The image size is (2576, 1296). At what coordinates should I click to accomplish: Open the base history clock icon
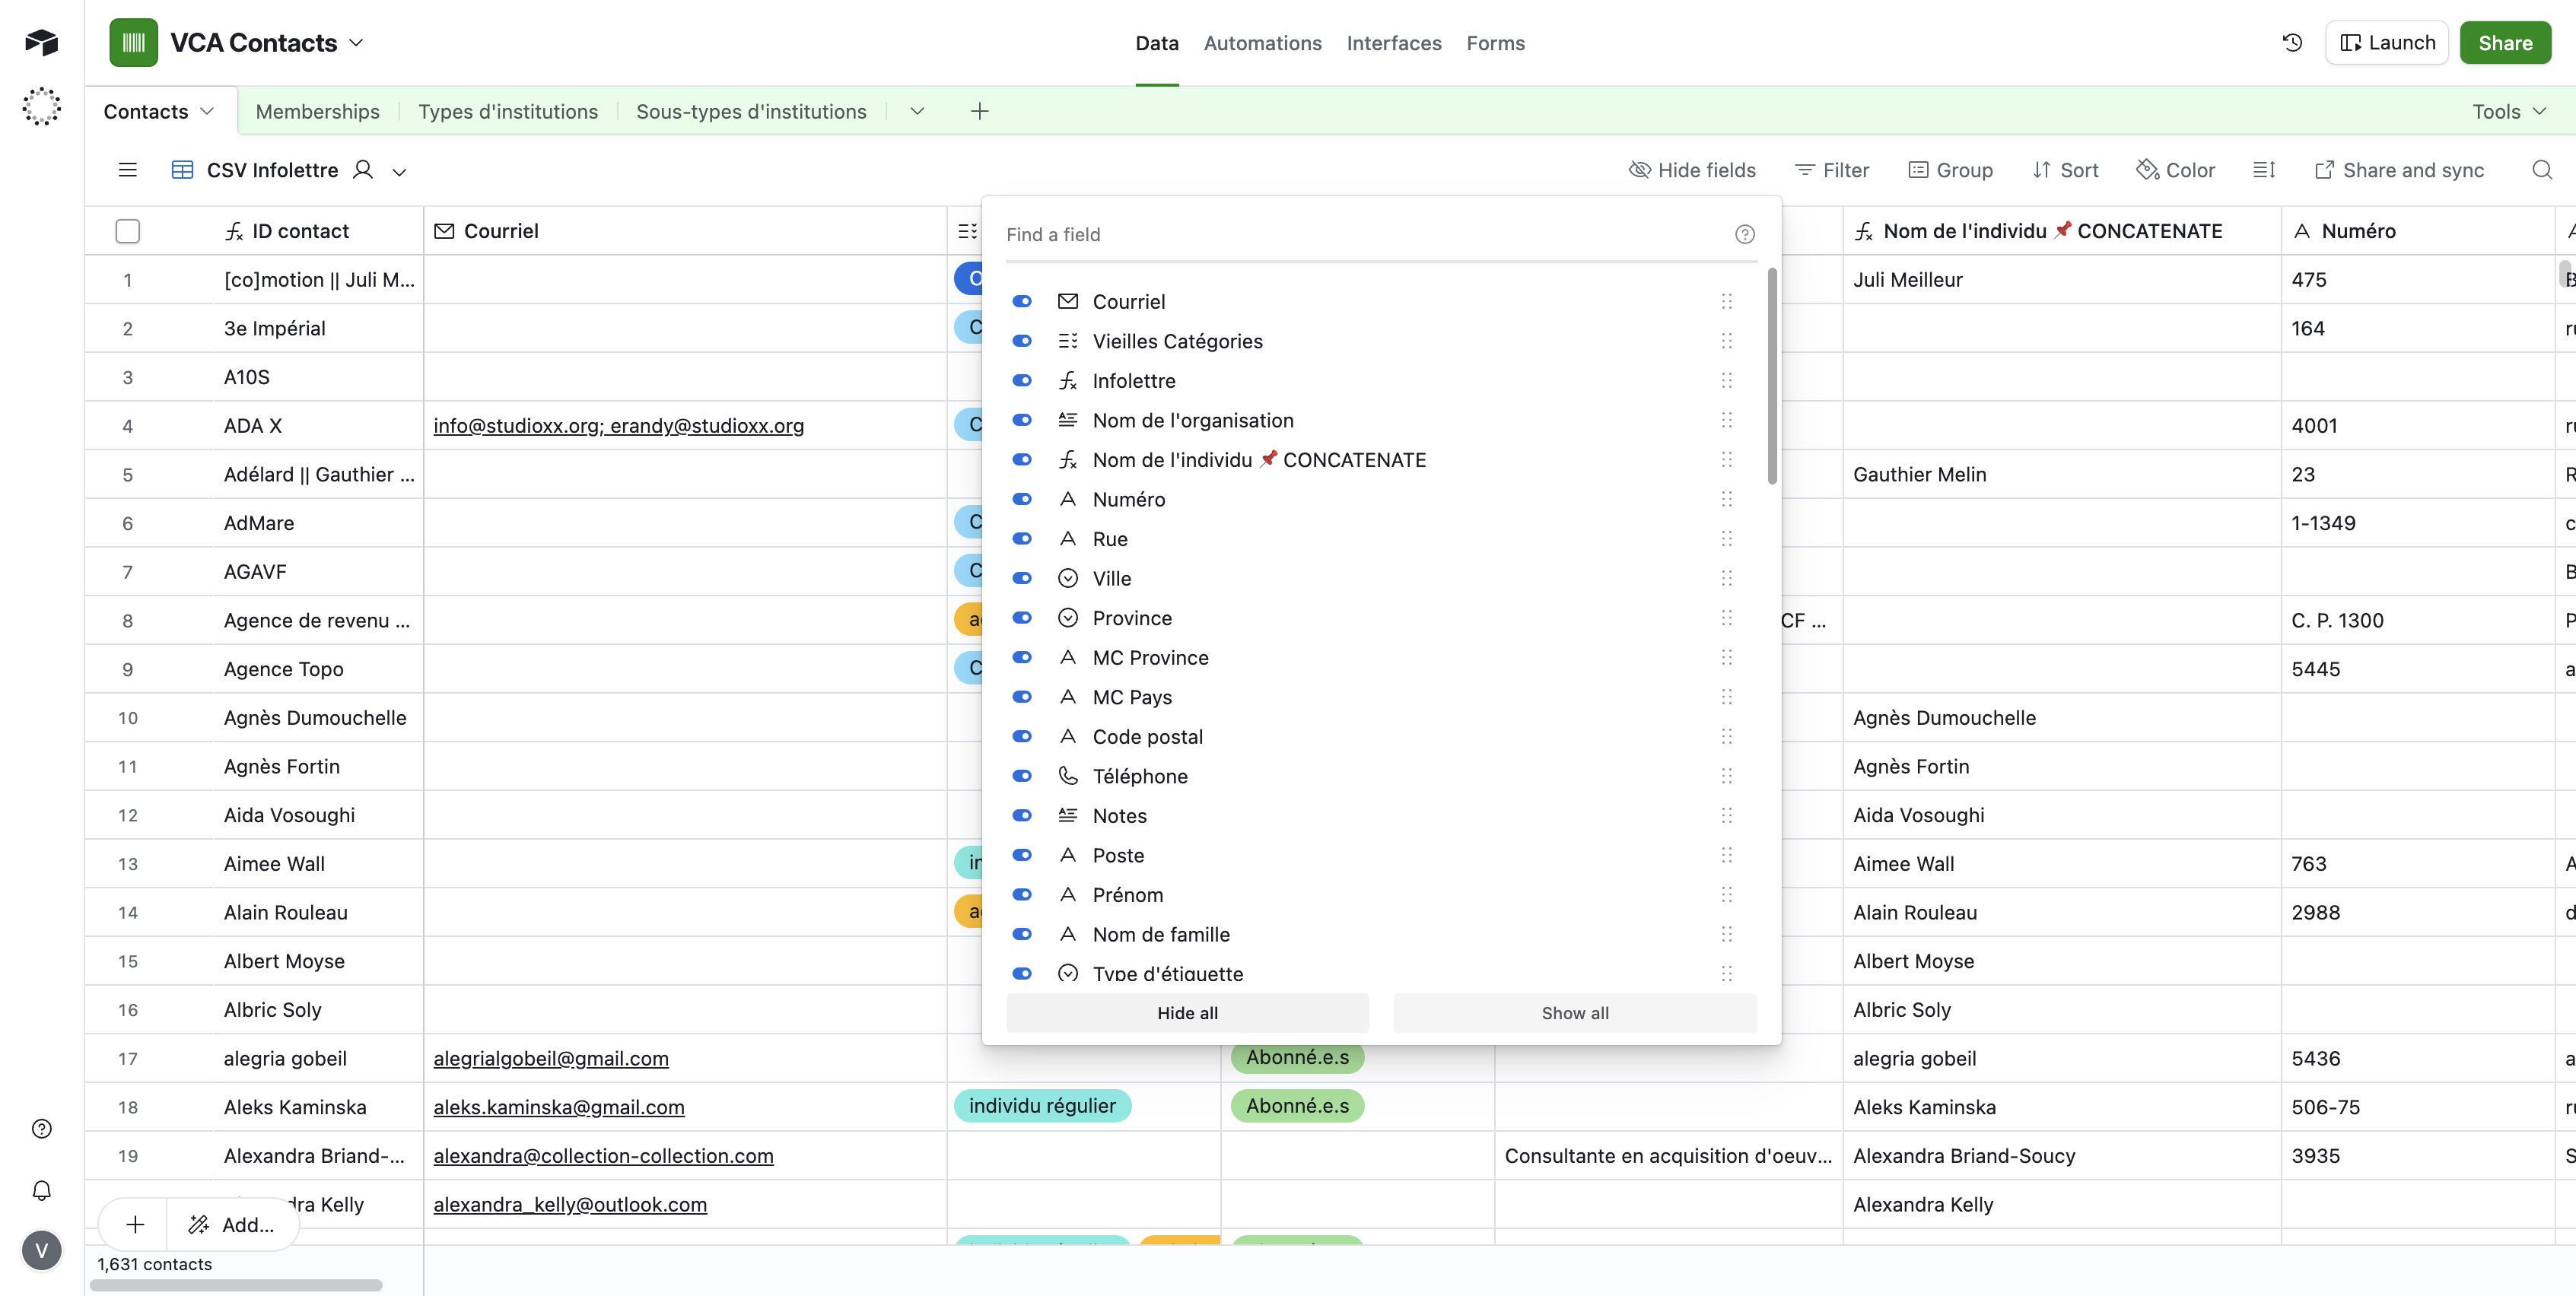pos(2292,43)
